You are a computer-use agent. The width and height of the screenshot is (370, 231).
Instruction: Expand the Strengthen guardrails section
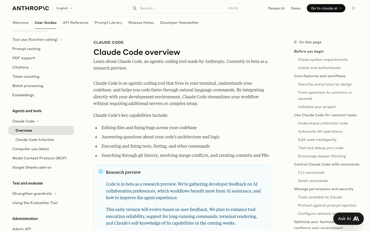55,194
